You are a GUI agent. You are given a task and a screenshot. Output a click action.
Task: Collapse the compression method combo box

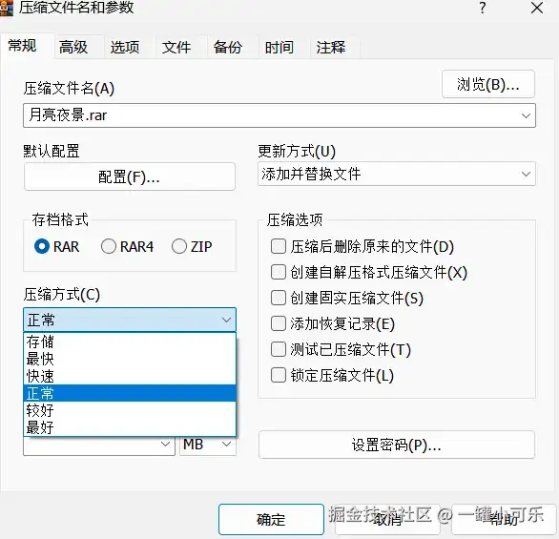[130, 320]
